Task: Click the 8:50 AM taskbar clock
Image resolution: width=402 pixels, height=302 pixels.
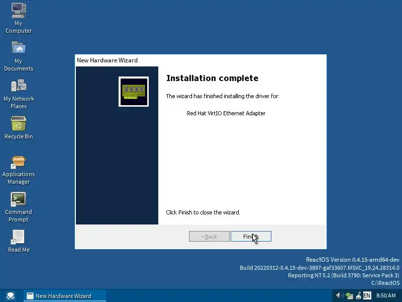Action: click(x=386, y=295)
